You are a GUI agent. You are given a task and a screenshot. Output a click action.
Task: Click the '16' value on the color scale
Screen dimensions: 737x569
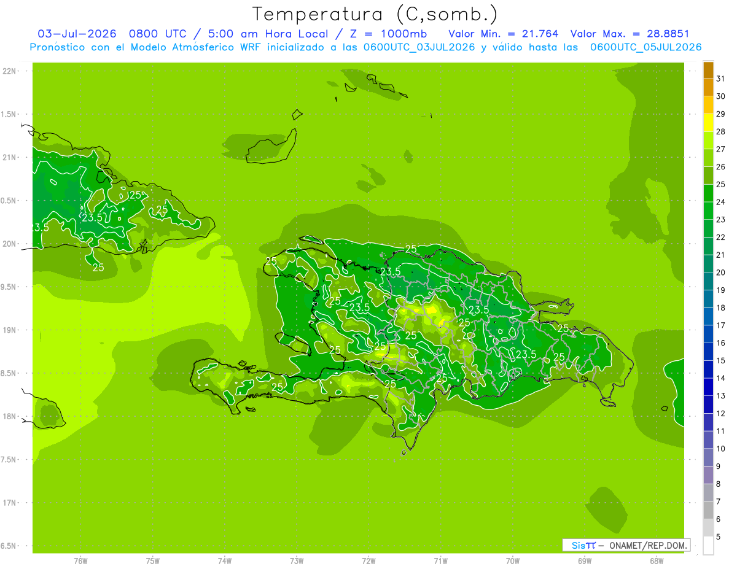(x=720, y=343)
